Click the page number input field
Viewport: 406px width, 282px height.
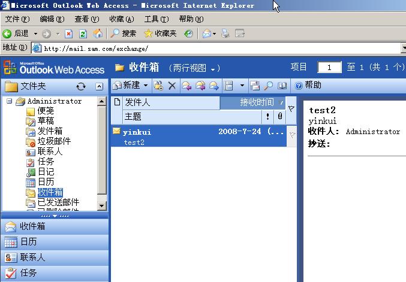(x=329, y=68)
